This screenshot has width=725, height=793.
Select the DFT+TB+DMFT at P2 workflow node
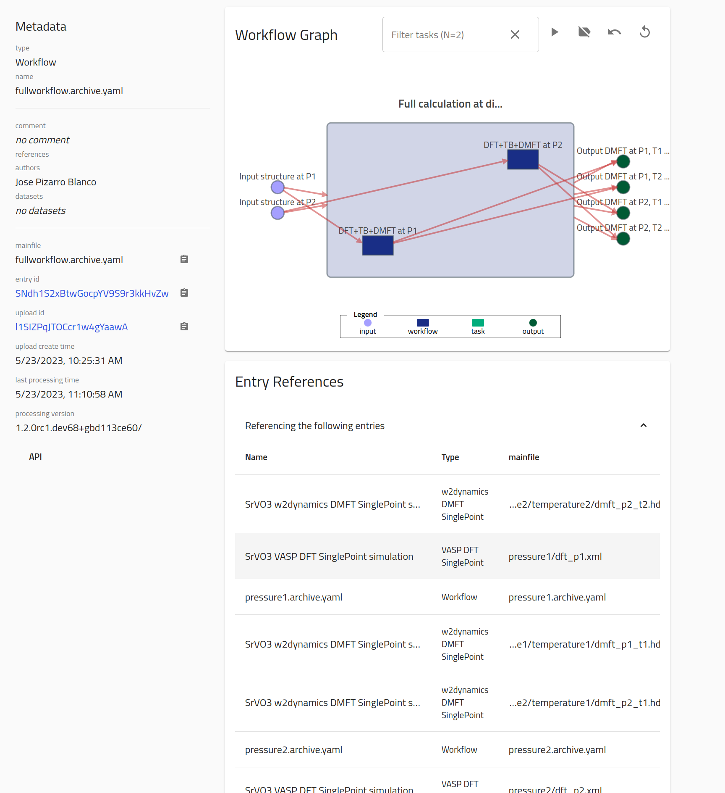[523, 160]
